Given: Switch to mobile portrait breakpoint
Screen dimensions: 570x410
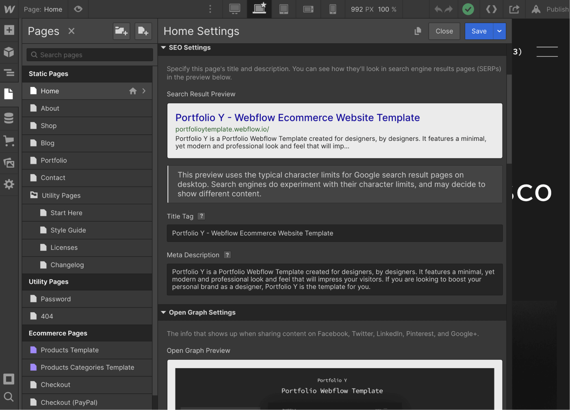Looking at the screenshot, I should pyautogui.click(x=333, y=9).
